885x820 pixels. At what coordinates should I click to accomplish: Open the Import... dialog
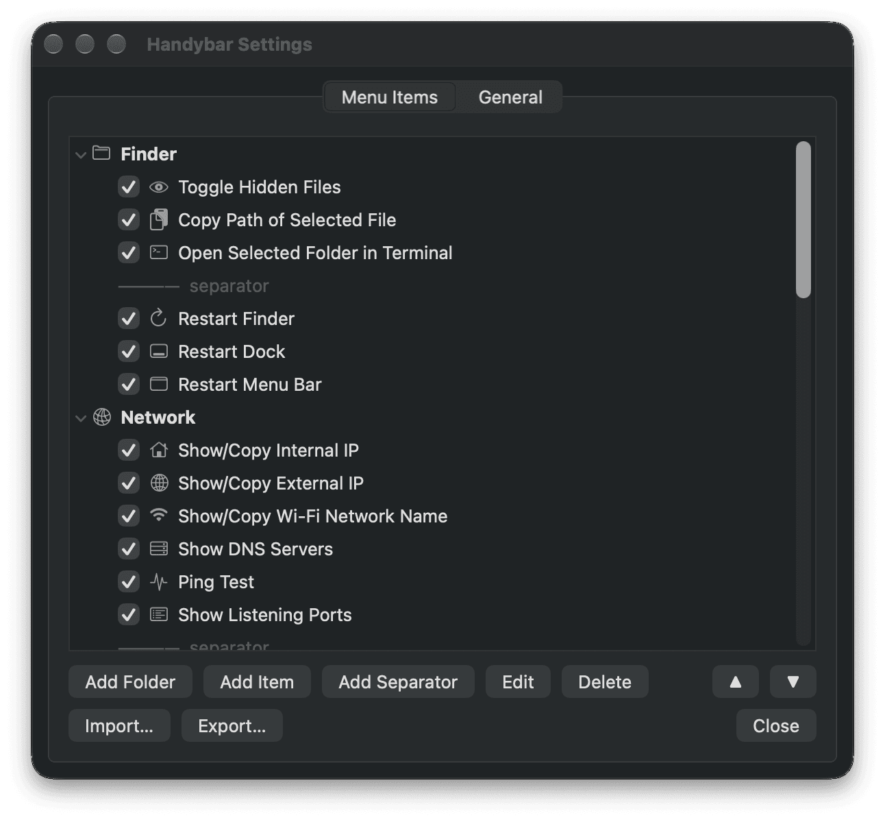[x=119, y=725]
